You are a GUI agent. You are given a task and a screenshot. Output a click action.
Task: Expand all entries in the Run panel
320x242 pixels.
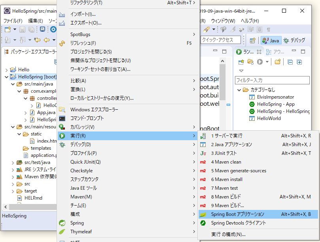pos(299,62)
